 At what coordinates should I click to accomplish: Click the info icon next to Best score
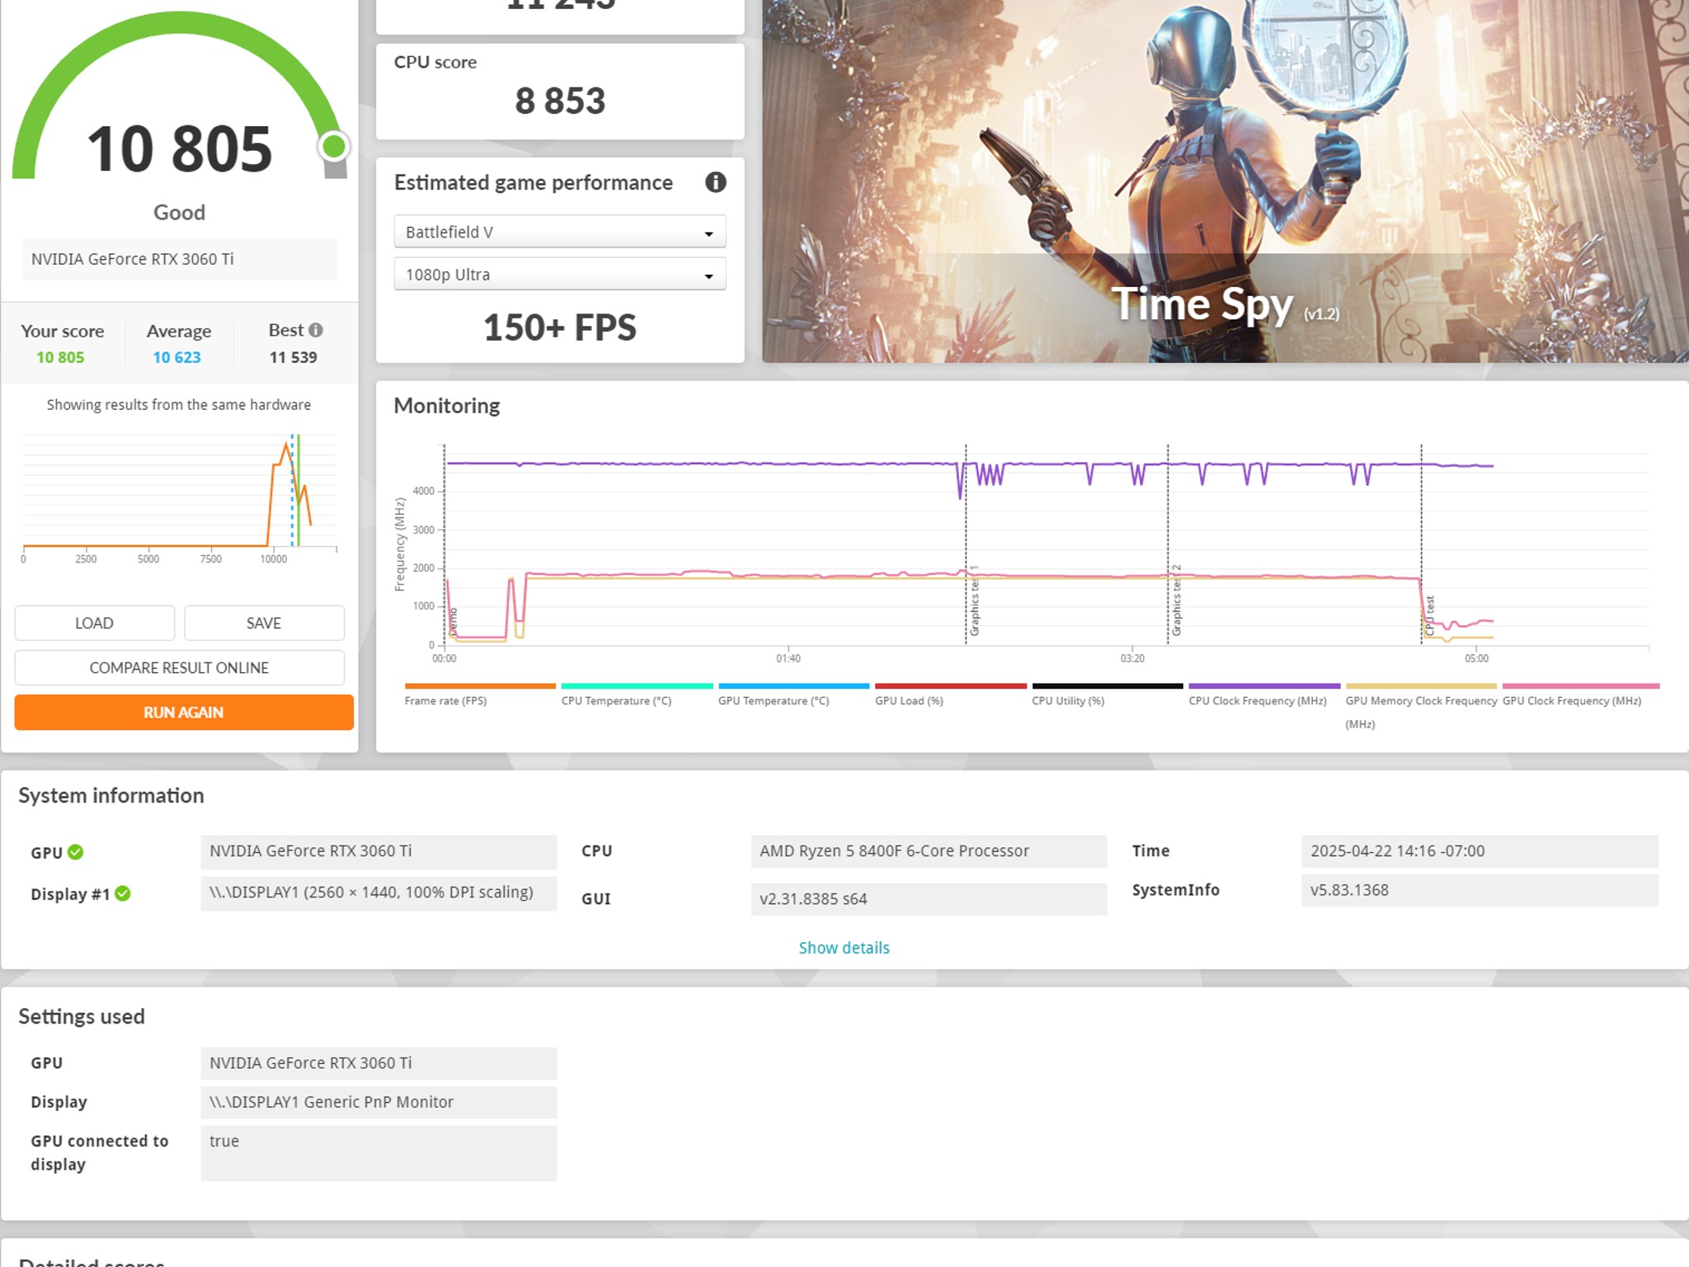tap(316, 330)
